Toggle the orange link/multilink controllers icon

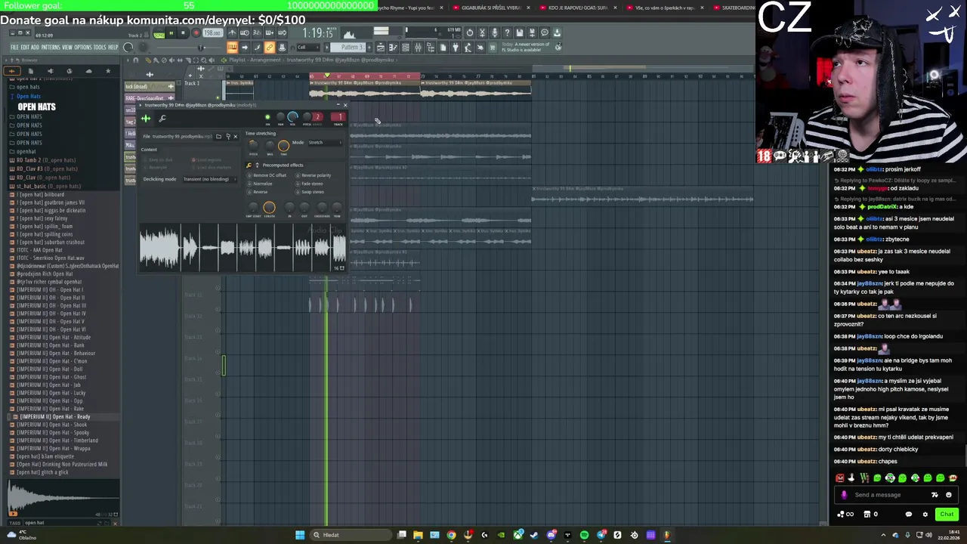click(x=270, y=48)
